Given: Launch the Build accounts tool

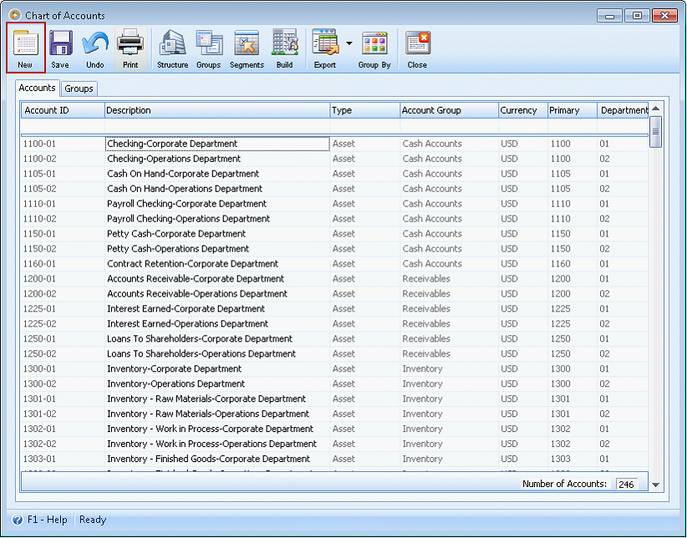Looking at the screenshot, I should [284, 48].
